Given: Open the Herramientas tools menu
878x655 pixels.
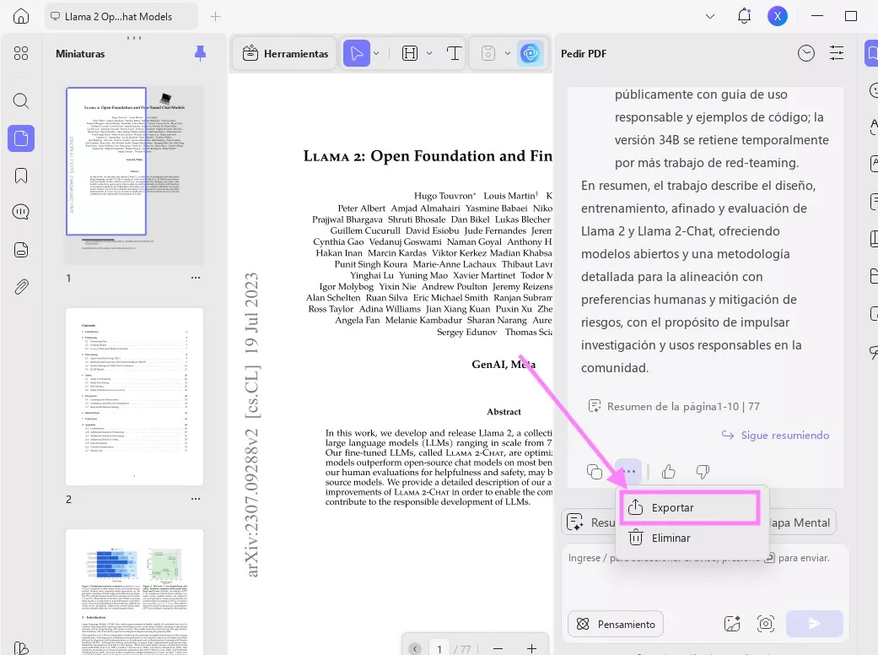Looking at the screenshot, I should coord(285,54).
